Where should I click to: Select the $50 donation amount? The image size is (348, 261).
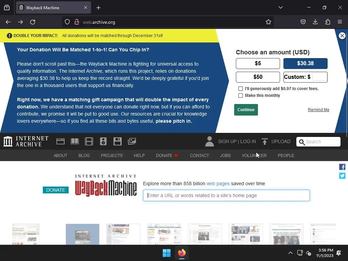[x=258, y=77]
